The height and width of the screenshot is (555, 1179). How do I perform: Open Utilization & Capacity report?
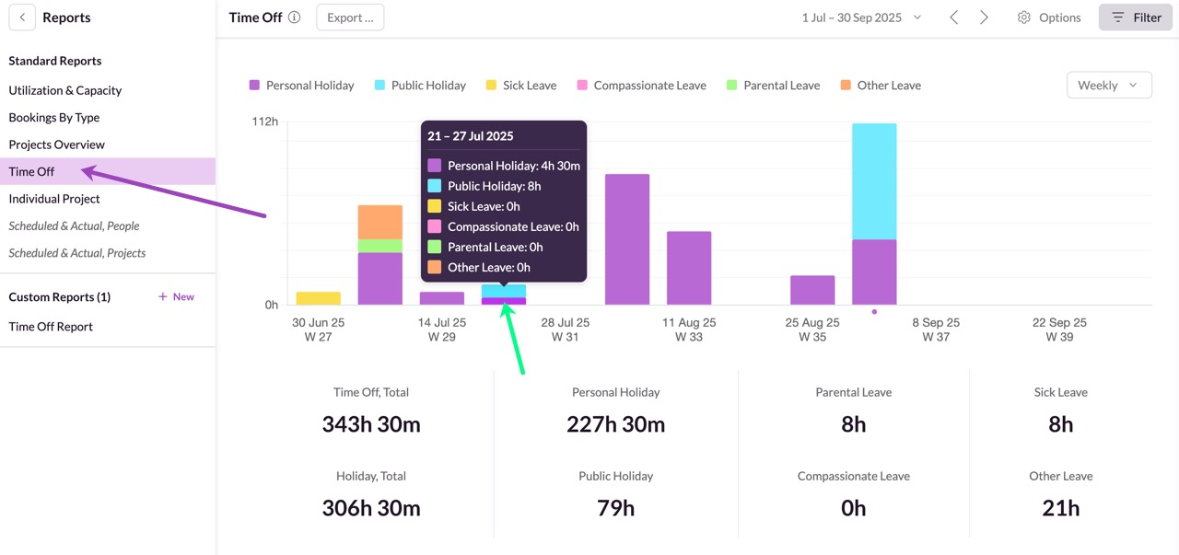(65, 90)
